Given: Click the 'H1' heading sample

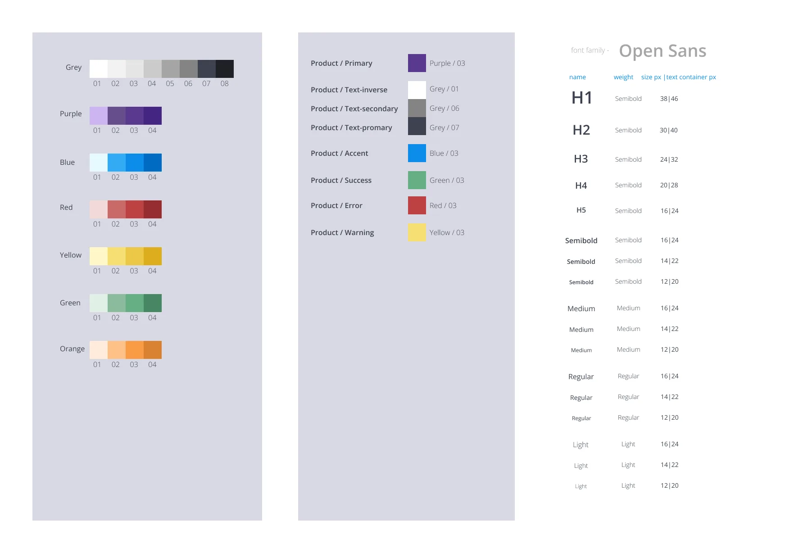Looking at the screenshot, I should click(x=582, y=98).
